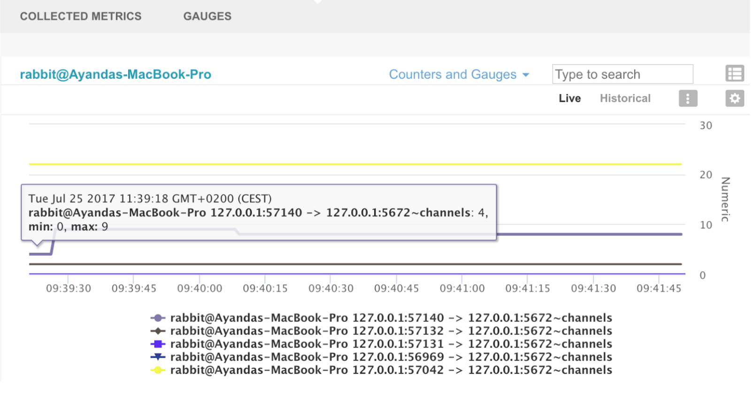Open the table view icon
Screen dimensions: 751x398
pyautogui.click(x=735, y=74)
